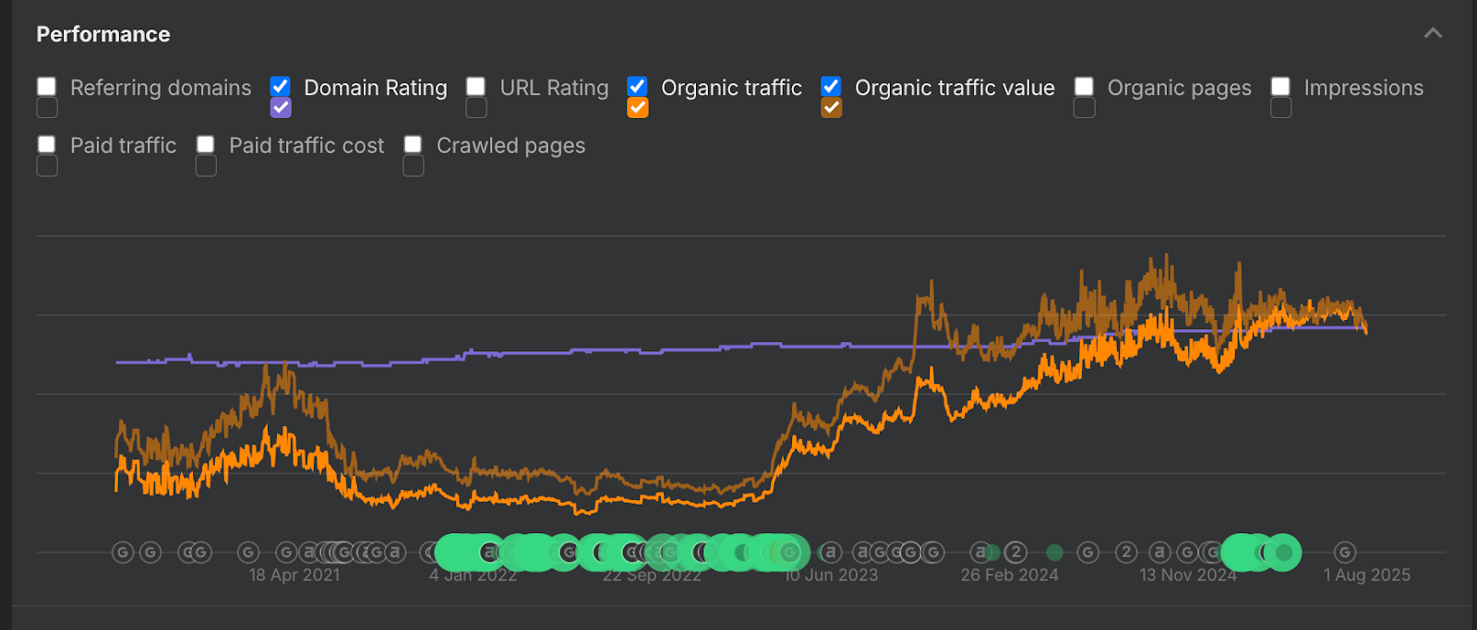Enable the URL Rating metric checkbox
The height and width of the screenshot is (630, 1477).
coord(476,87)
